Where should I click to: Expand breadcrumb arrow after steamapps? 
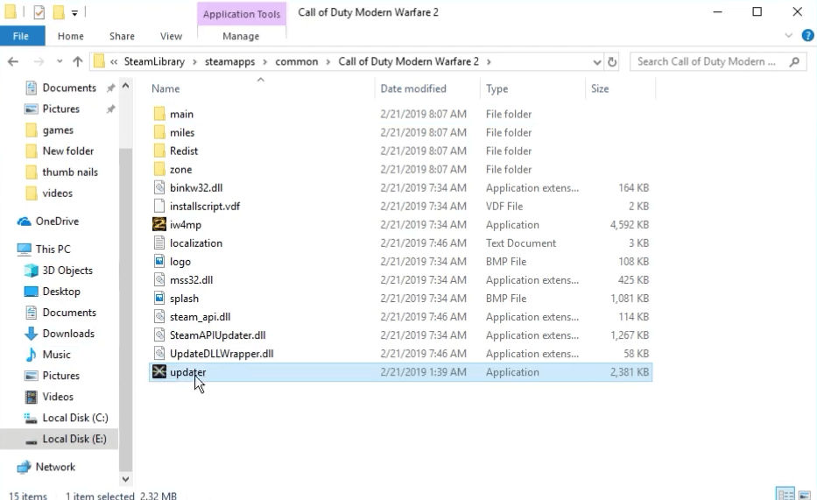click(264, 62)
